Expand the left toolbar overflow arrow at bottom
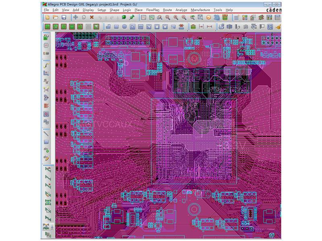Image resolution: width=322 pixels, height=241 pixels. click(52, 228)
